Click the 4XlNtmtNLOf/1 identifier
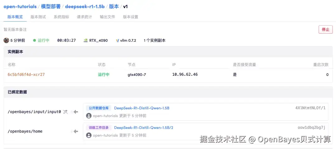The width and height of the screenshot is (336, 149). [310, 108]
